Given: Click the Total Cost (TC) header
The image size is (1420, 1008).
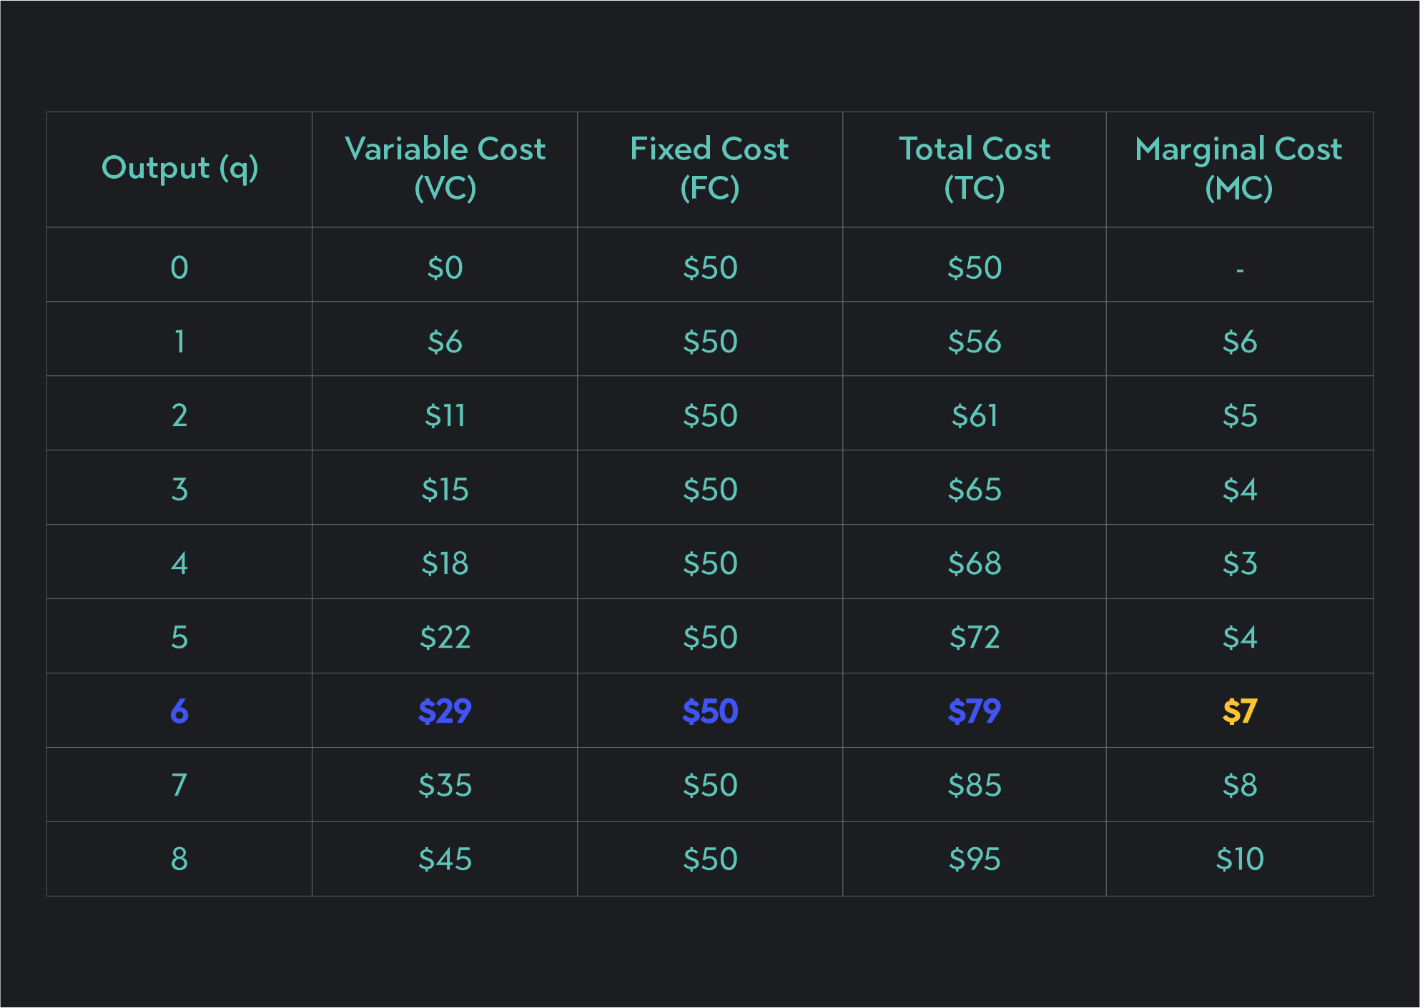Looking at the screenshot, I should pyautogui.click(x=975, y=168).
